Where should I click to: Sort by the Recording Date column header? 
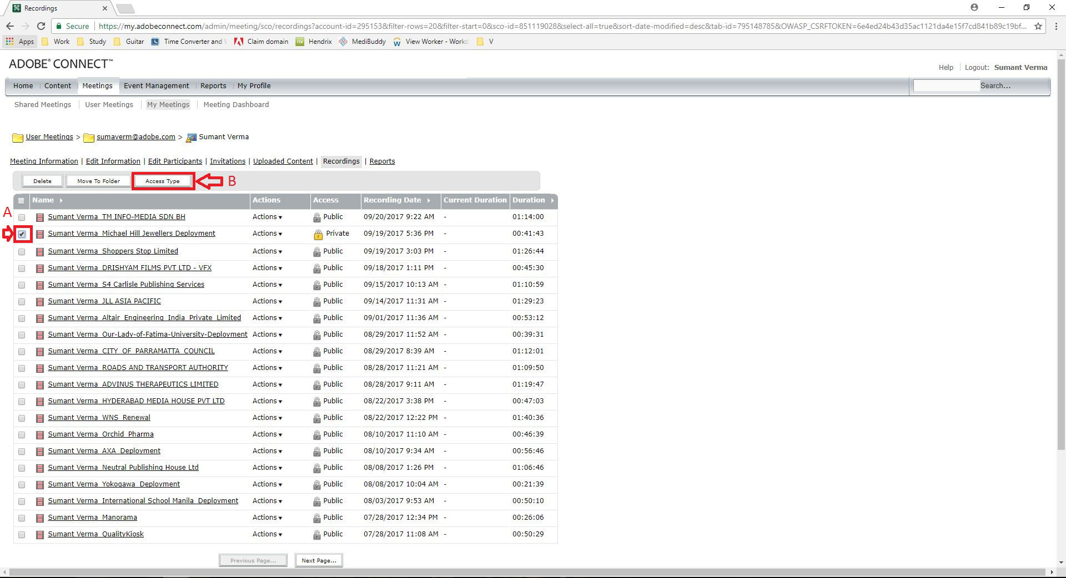coord(396,200)
